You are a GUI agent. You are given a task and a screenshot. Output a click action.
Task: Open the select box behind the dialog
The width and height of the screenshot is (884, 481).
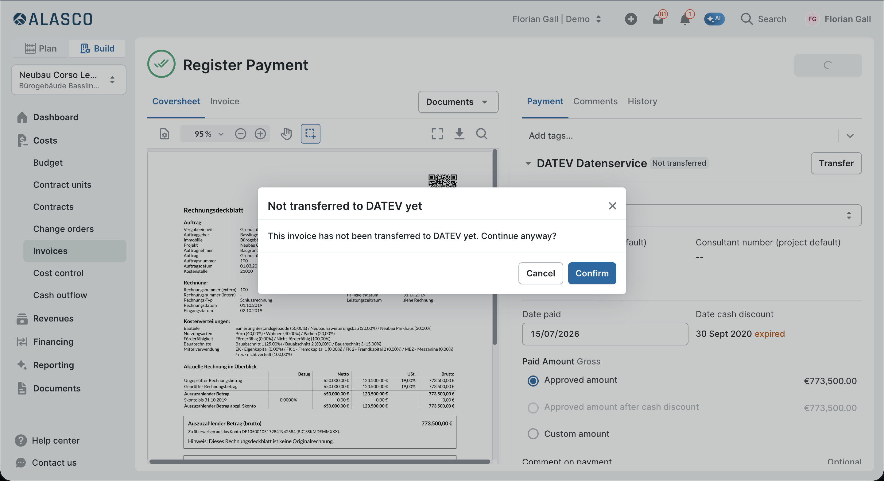743,215
